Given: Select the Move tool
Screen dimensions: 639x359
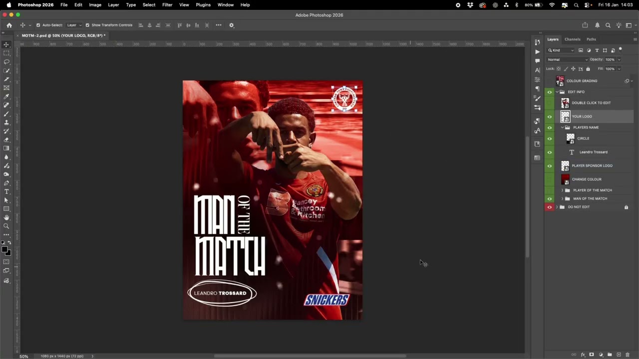Looking at the screenshot, I should pyautogui.click(x=6, y=45).
